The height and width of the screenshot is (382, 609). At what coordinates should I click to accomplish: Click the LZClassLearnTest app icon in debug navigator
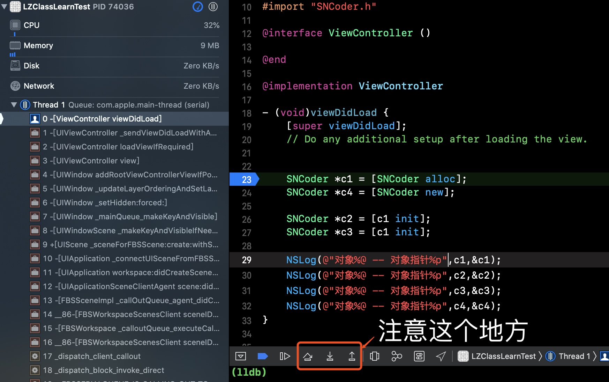[15, 7]
